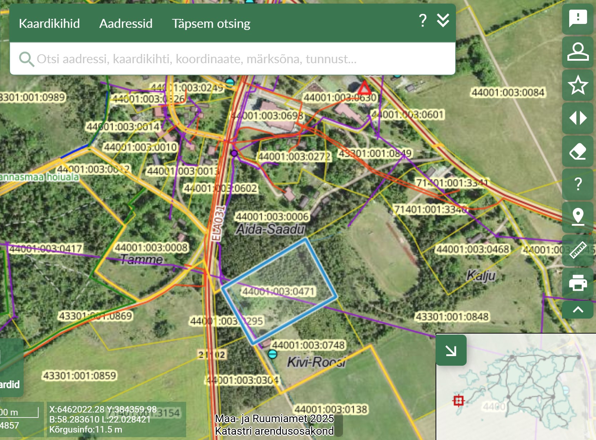This screenshot has height=440, width=596.
Task: Open the print map tool
Action: pos(577,283)
